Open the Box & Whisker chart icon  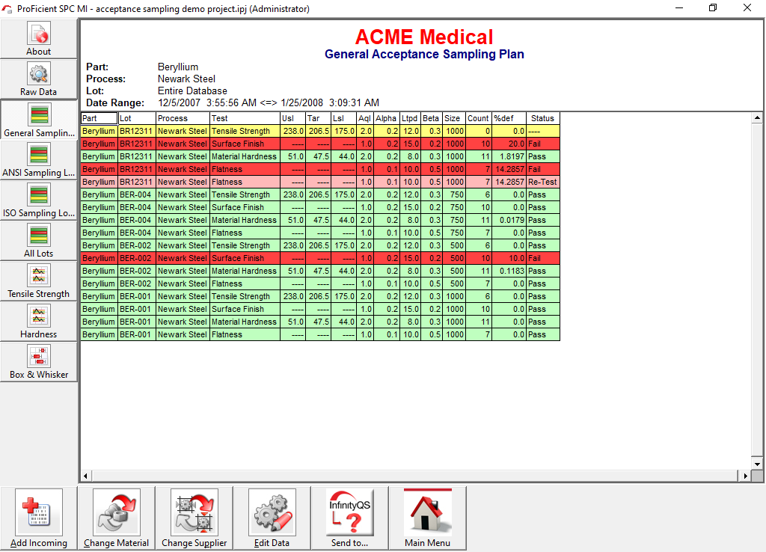(x=39, y=357)
